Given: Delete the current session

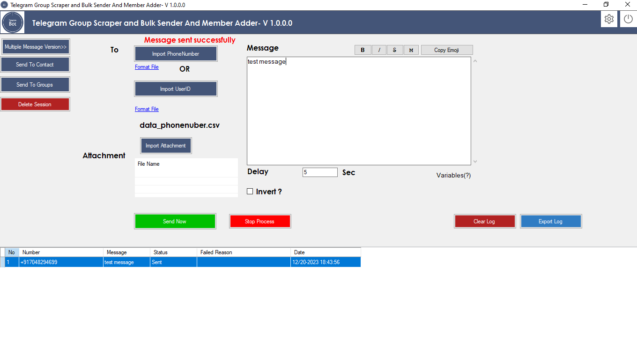Looking at the screenshot, I should click(35, 104).
